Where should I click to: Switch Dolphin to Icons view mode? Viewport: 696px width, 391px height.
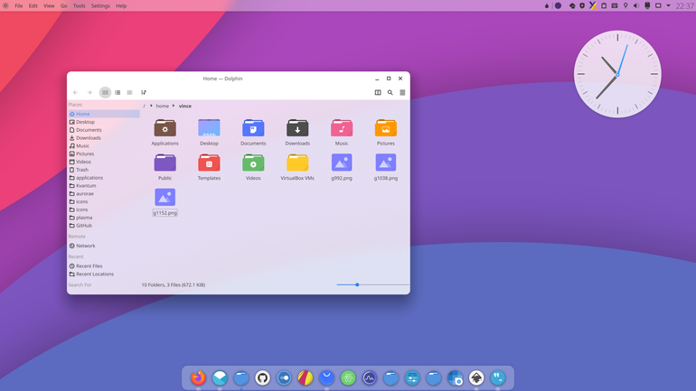point(105,93)
